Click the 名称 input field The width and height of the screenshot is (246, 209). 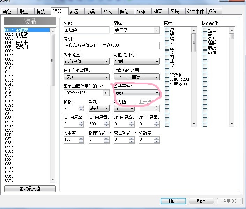tap(87, 30)
